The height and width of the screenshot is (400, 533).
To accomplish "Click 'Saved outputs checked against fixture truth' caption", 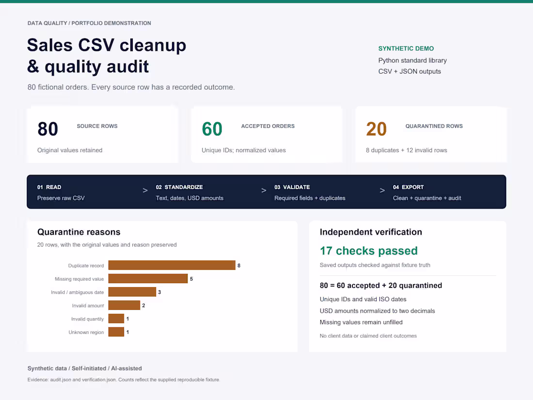I will coord(375,265).
